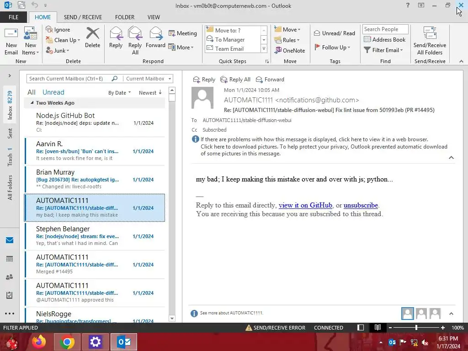Switch to the FOLDER tab
The width and height of the screenshot is (468, 351).
click(x=125, y=17)
